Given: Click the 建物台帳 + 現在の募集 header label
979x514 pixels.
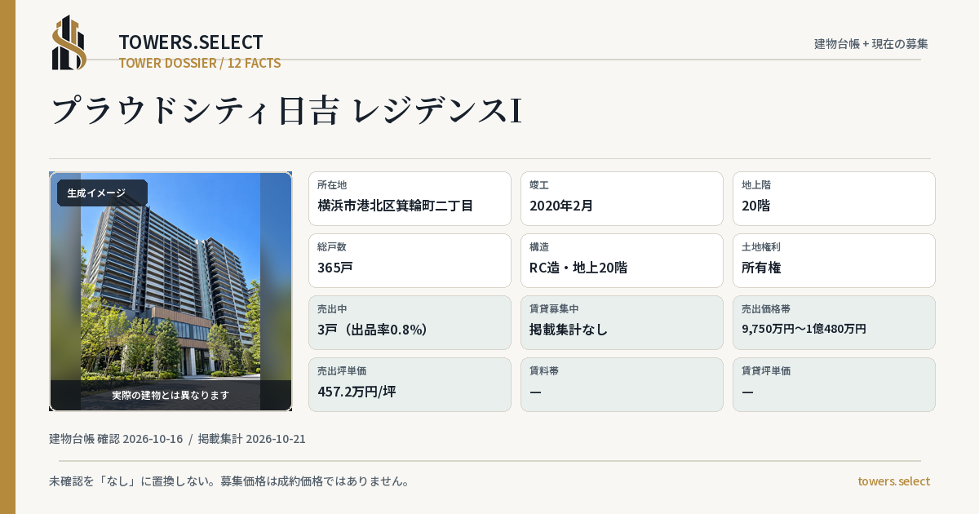Looking at the screenshot, I should tap(871, 44).
